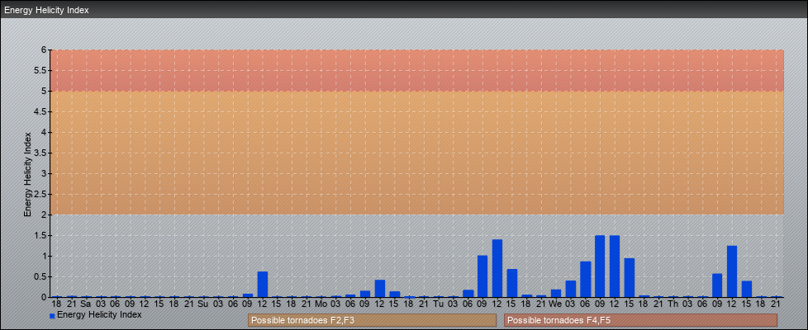Screen dimensions: 808x330
Task: Click the Wednesday 12h bar
Action: pyautogui.click(x=614, y=266)
